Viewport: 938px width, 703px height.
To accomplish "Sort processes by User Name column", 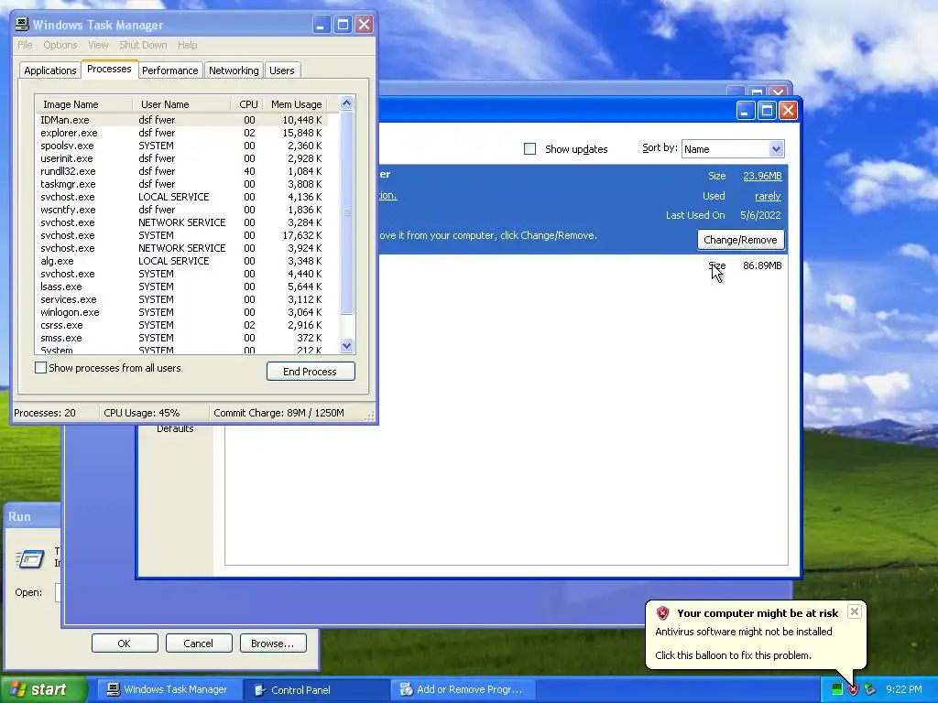I will point(181,104).
